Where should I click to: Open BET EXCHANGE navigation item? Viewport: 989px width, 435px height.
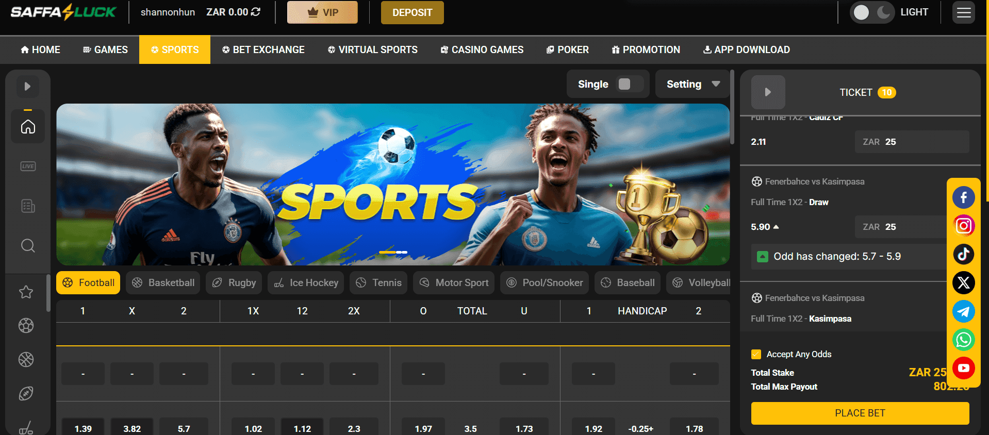click(263, 49)
